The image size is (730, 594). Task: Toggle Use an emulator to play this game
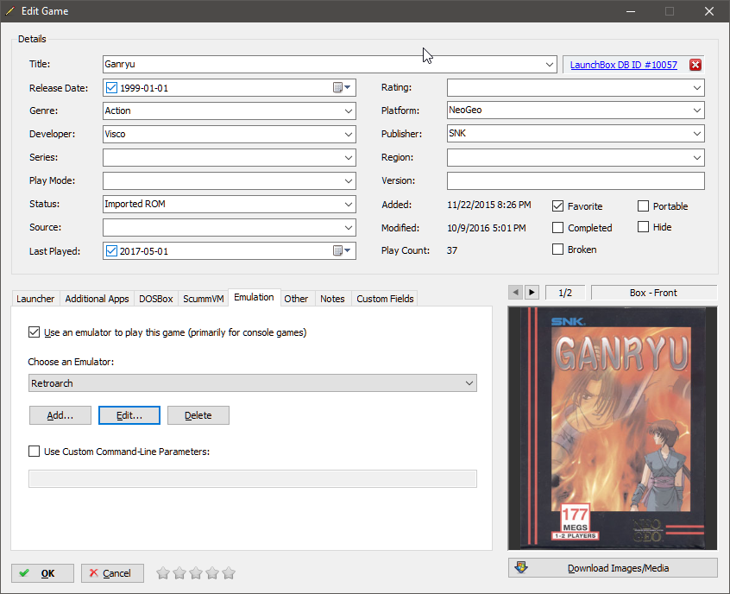click(34, 332)
